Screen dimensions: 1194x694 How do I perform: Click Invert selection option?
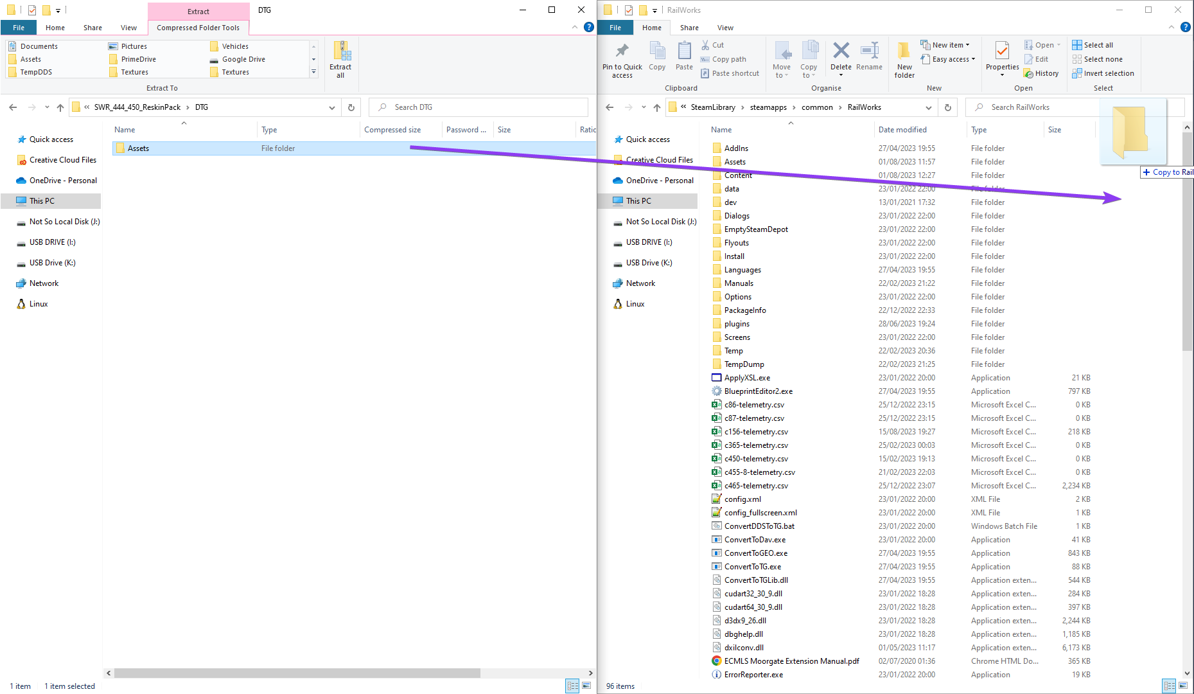pyautogui.click(x=1103, y=73)
